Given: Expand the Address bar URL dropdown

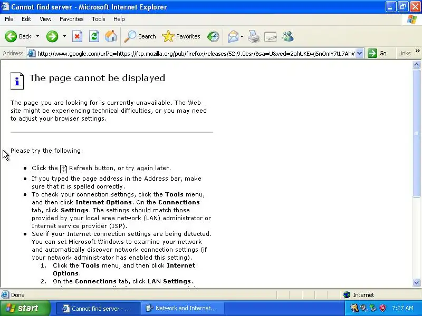Looking at the screenshot, I should (x=360, y=53).
